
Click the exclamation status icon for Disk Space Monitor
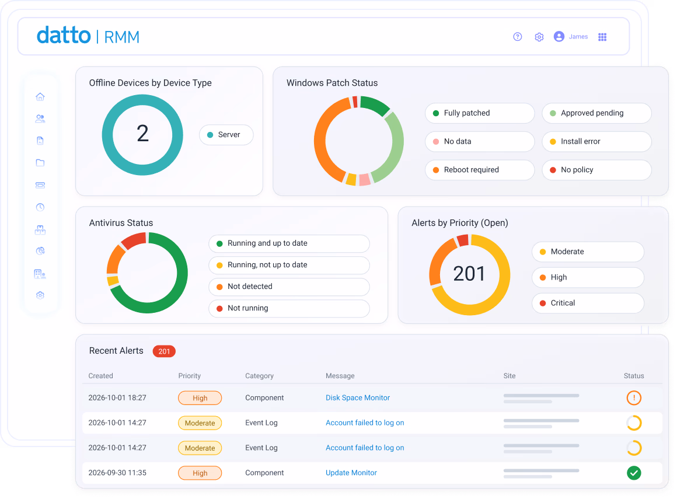click(x=634, y=398)
